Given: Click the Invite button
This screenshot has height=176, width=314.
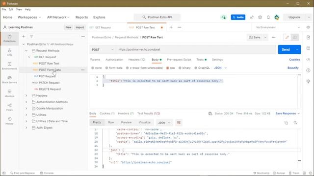Looking at the screenshot, I should pyautogui.click(x=238, y=18).
